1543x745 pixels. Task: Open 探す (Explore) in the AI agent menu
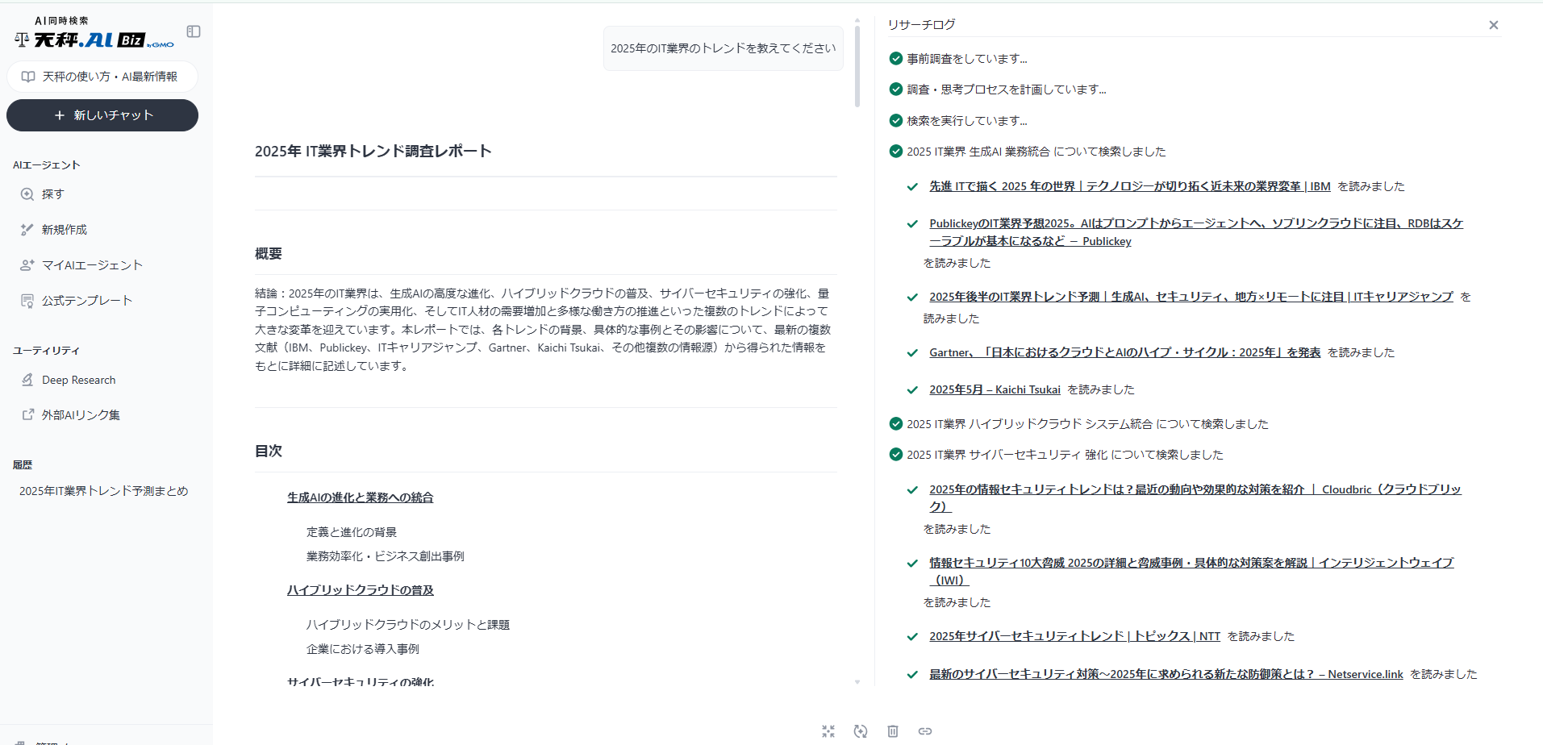point(52,194)
